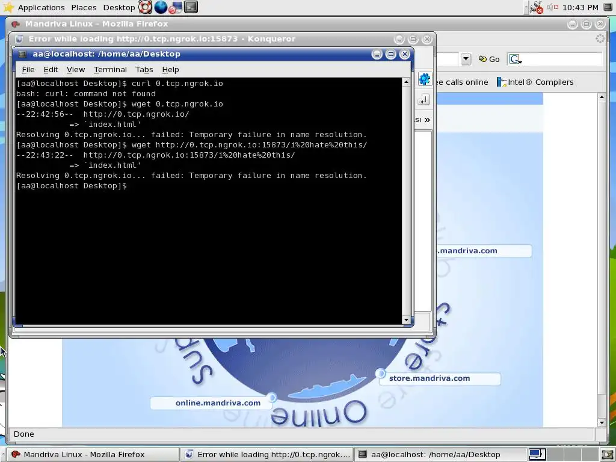This screenshot has width=616, height=462.
Task: Close the terminal window
Action: (405, 54)
